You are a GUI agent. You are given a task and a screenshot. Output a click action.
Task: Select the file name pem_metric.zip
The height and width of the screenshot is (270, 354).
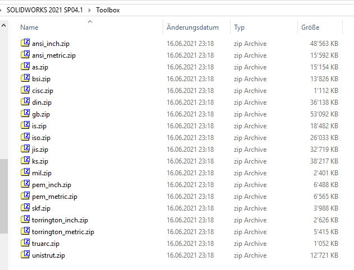tap(54, 197)
